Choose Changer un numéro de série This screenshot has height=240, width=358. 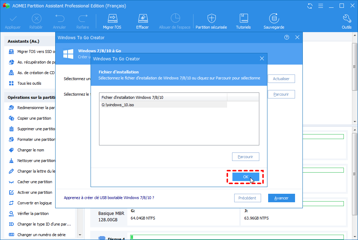pos(37,235)
